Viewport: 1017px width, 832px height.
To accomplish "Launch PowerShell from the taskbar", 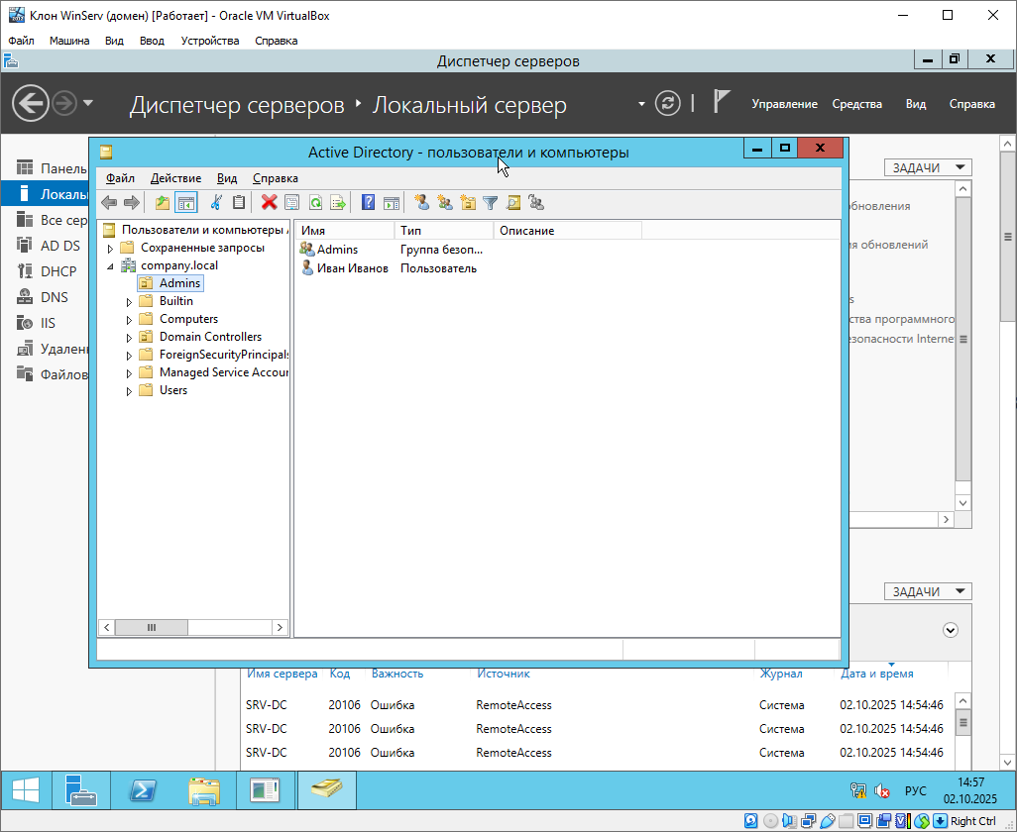I will pos(142,790).
